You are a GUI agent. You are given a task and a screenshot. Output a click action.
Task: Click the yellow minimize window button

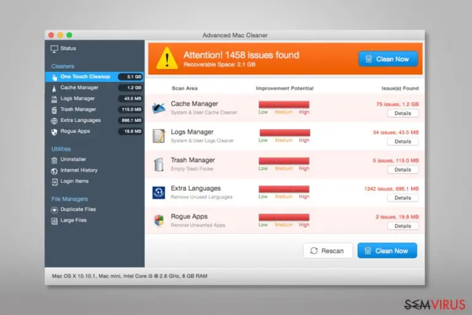click(60, 35)
